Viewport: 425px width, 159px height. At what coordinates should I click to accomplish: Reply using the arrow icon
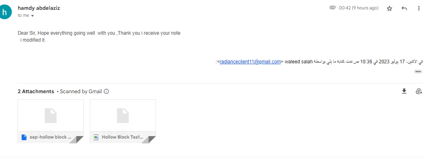[x=404, y=9]
